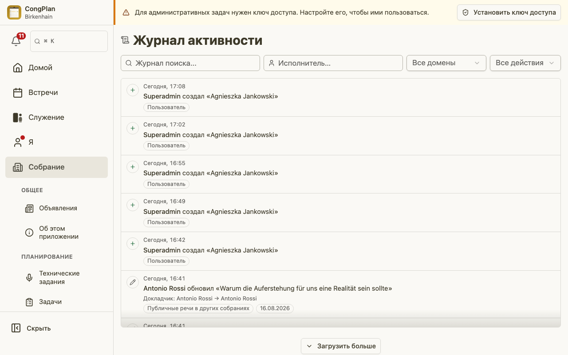The width and height of the screenshot is (568, 355).
Task: Click the calendar icon next to Встречи
Action: click(18, 92)
